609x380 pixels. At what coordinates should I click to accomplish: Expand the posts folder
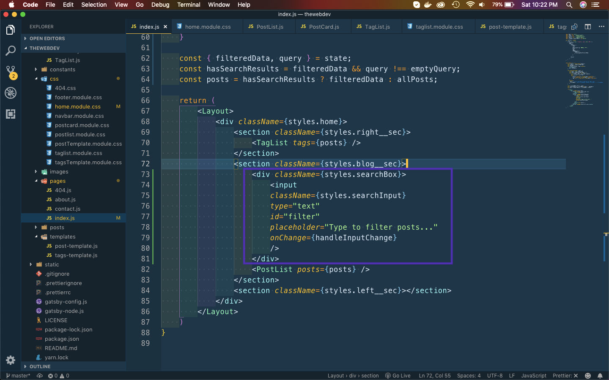(x=73, y=228)
